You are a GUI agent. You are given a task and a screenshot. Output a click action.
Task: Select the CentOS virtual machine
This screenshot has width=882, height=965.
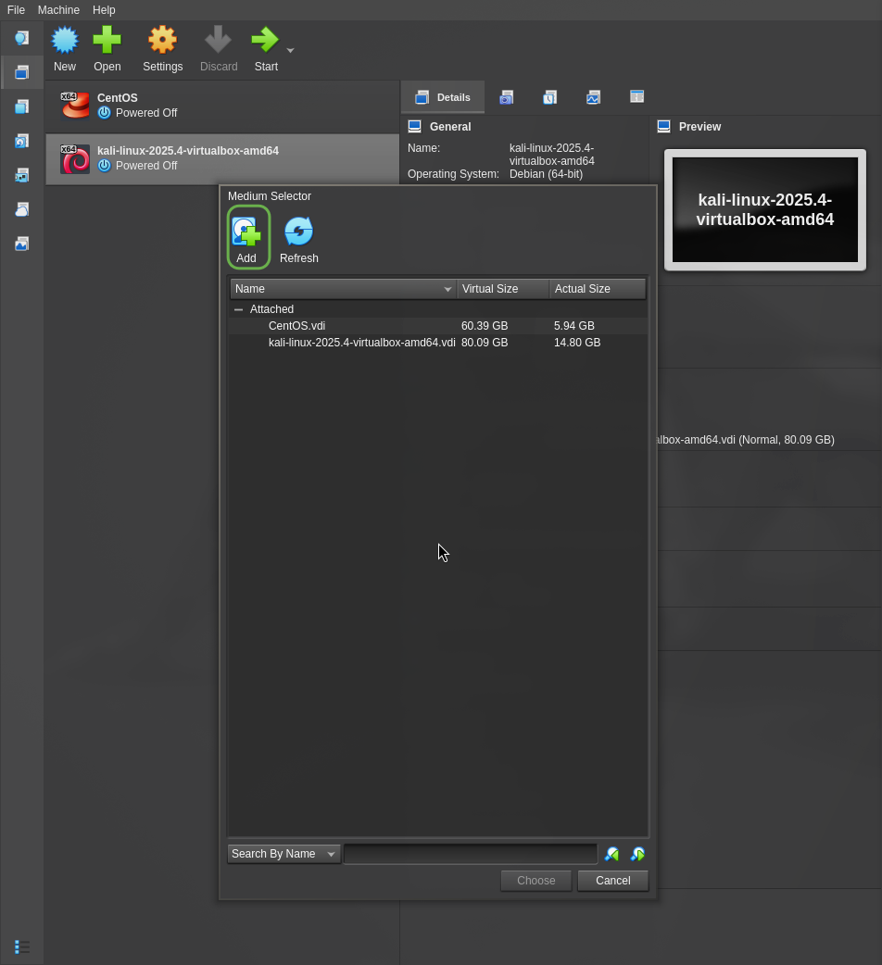pyautogui.click(x=222, y=106)
